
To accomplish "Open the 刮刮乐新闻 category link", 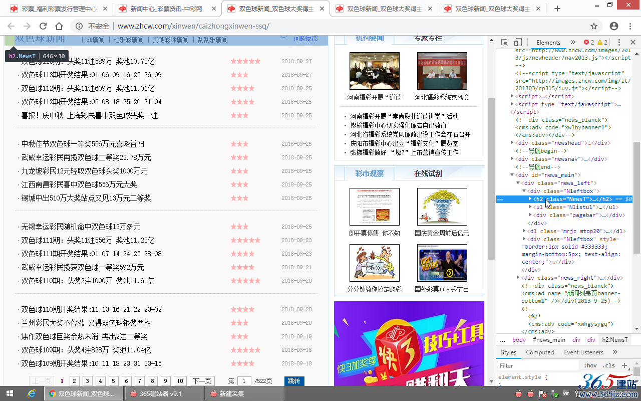I will pyautogui.click(x=212, y=40).
